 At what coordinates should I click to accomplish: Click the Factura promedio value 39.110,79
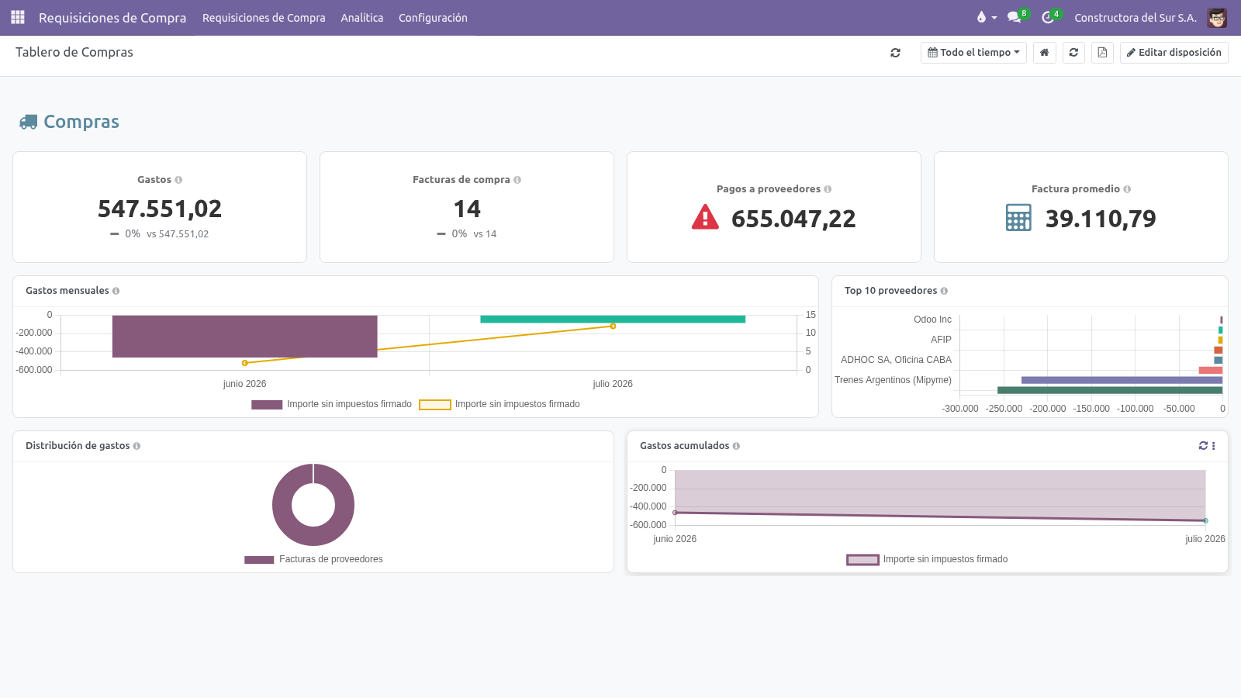(1101, 219)
